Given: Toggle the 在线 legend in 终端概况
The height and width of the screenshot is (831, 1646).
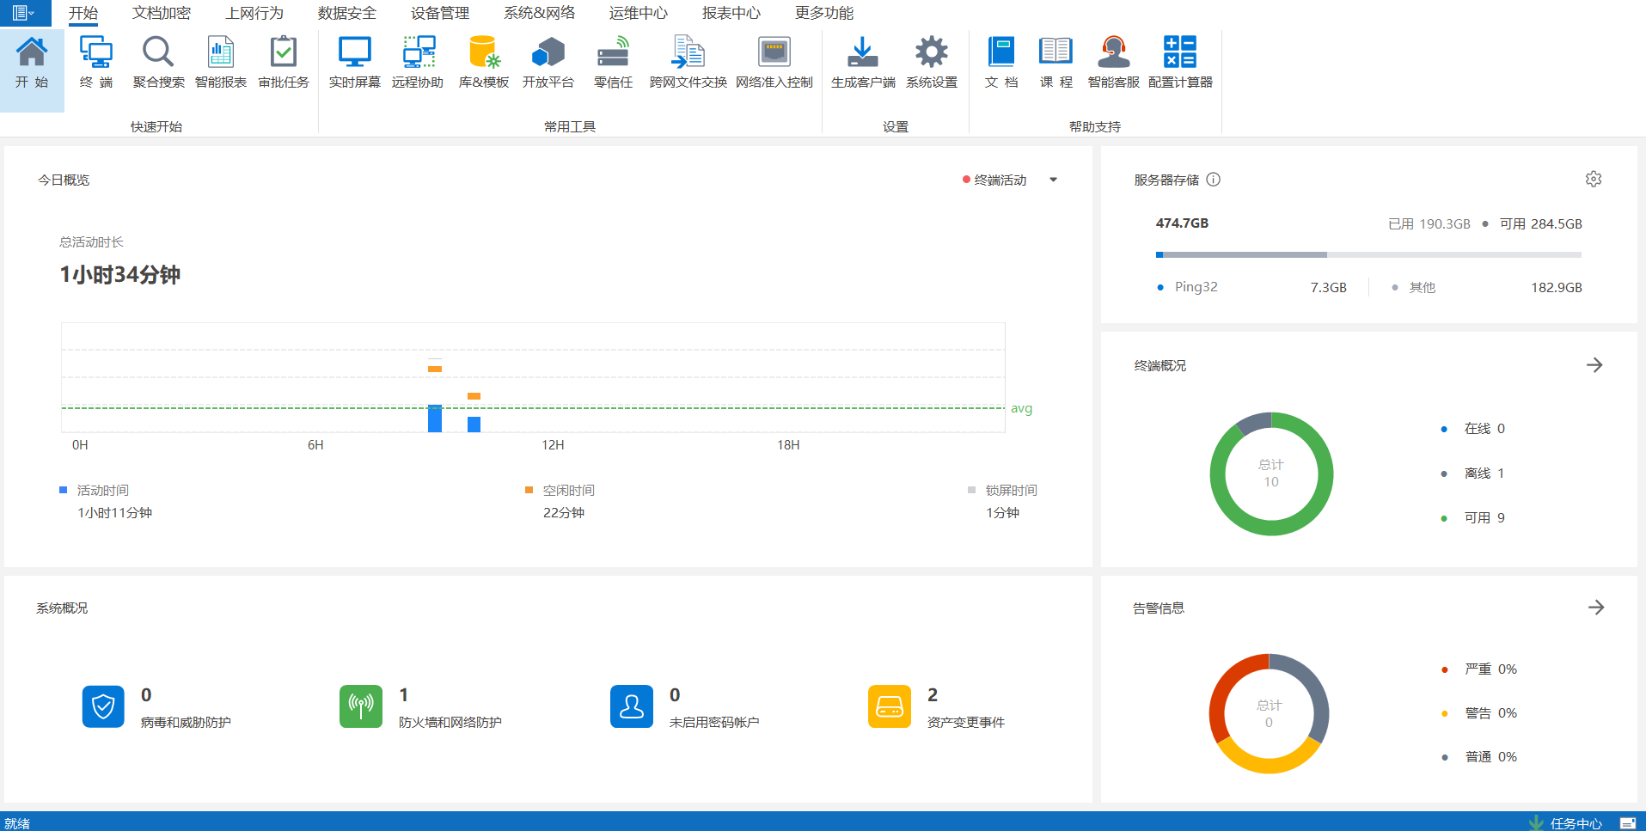Looking at the screenshot, I should click(x=1477, y=429).
